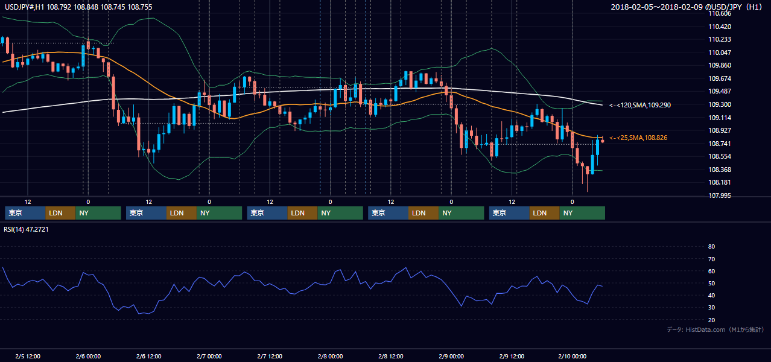Click the 108.927 price axis label

point(720,130)
